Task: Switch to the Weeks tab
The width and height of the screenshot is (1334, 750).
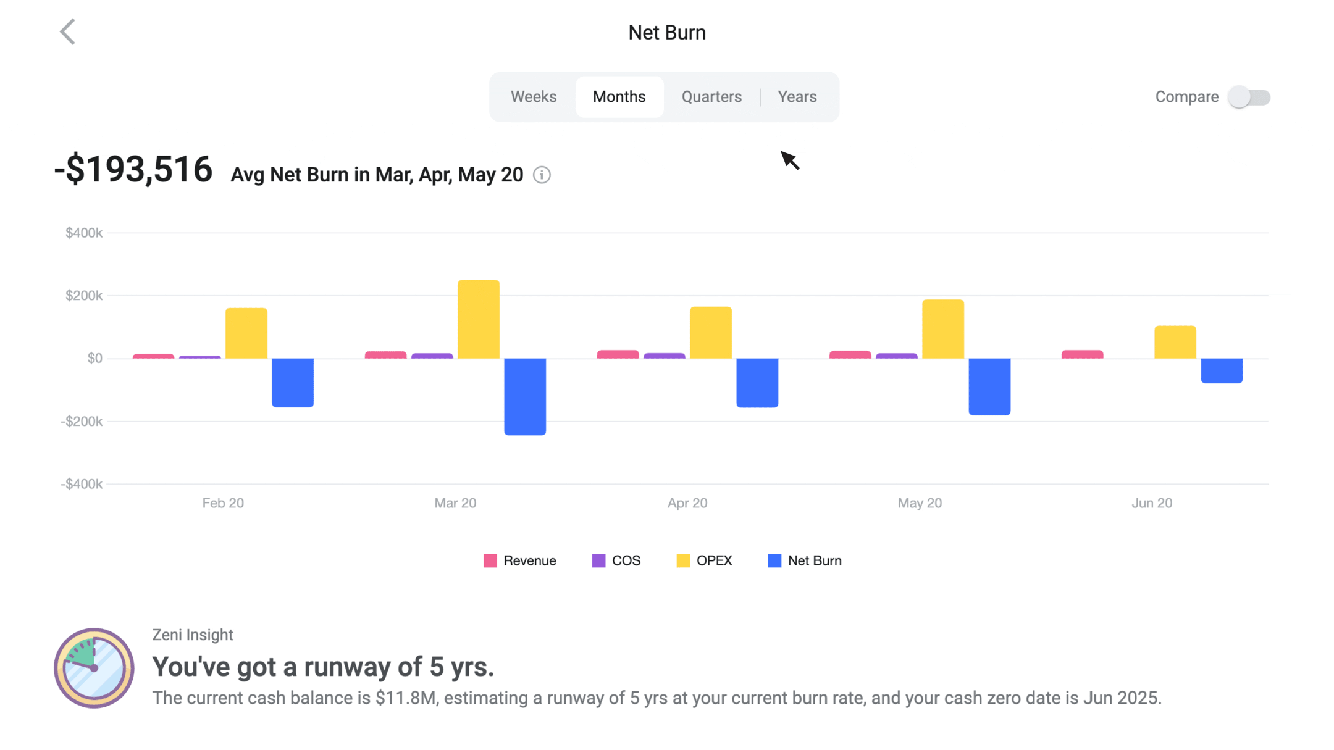Action: pos(534,97)
